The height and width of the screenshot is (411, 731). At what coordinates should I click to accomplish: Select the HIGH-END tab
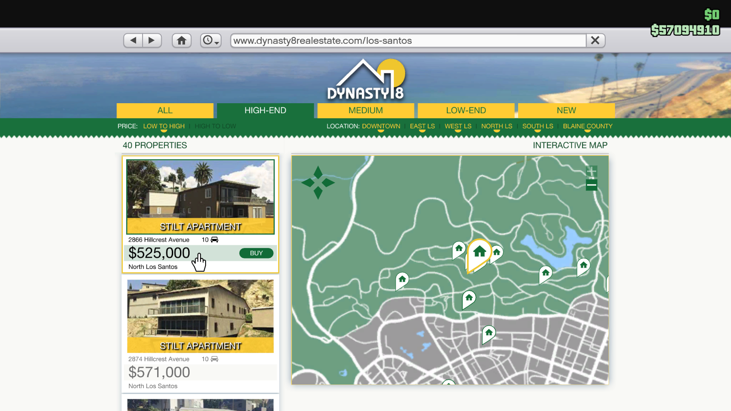[x=265, y=111]
